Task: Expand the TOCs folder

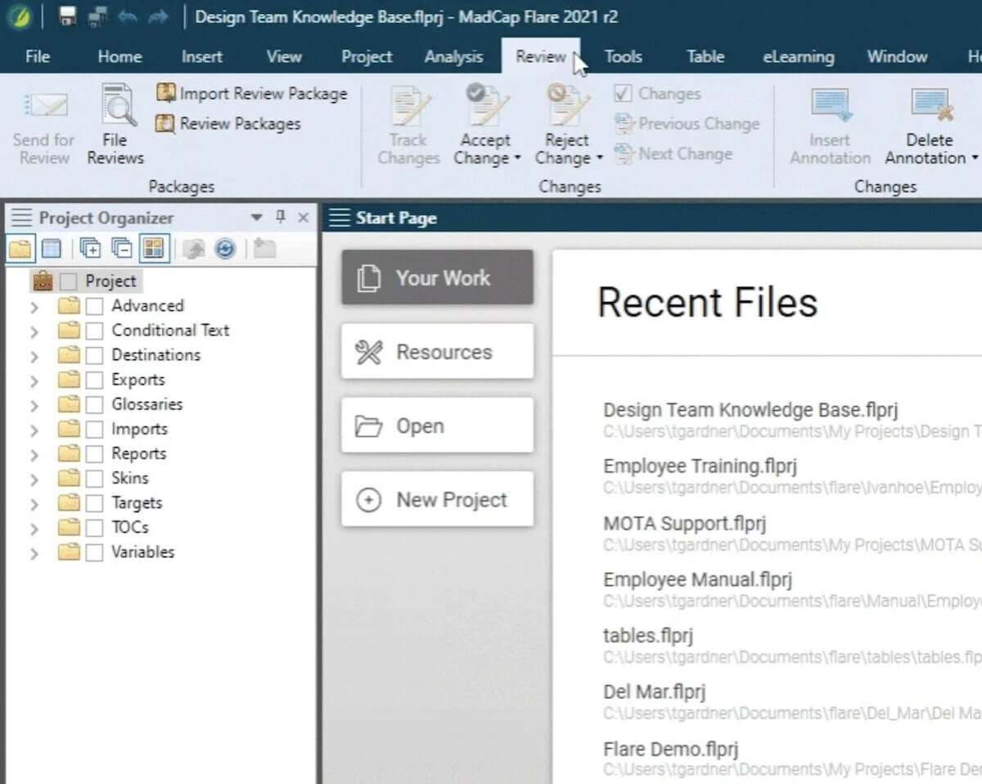Action: [x=34, y=529]
